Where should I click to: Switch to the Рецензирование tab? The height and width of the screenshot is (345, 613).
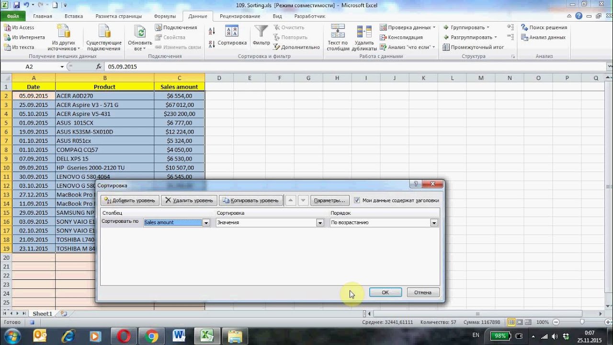tap(239, 16)
